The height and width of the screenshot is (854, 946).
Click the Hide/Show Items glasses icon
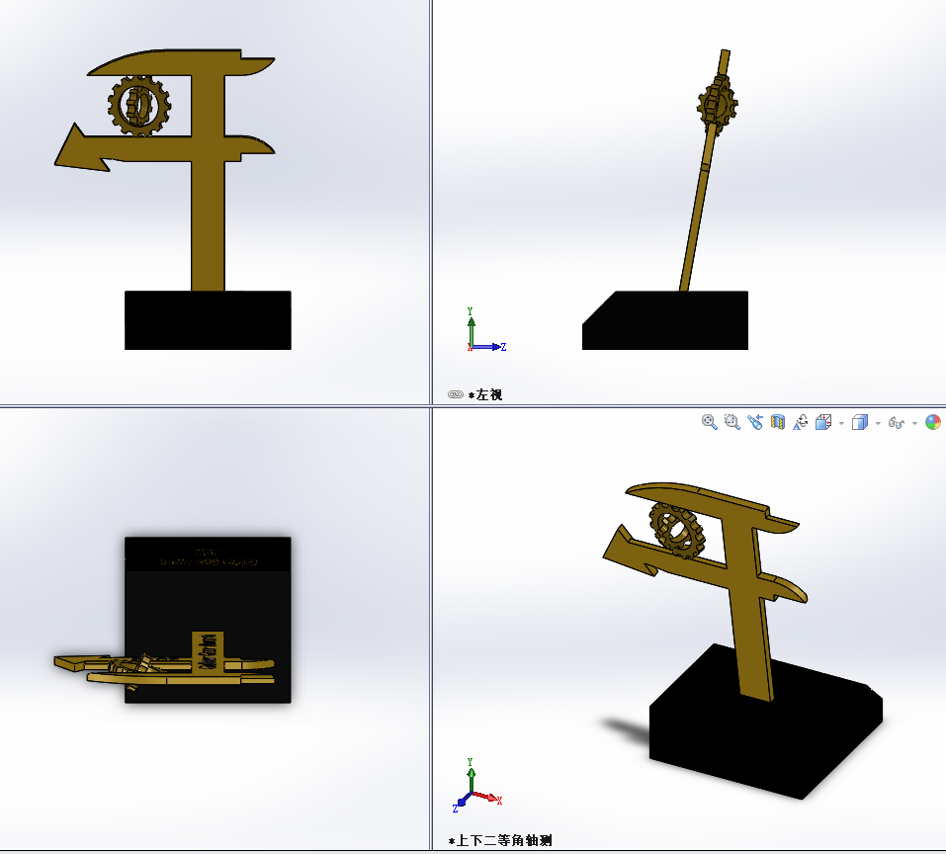[897, 423]
